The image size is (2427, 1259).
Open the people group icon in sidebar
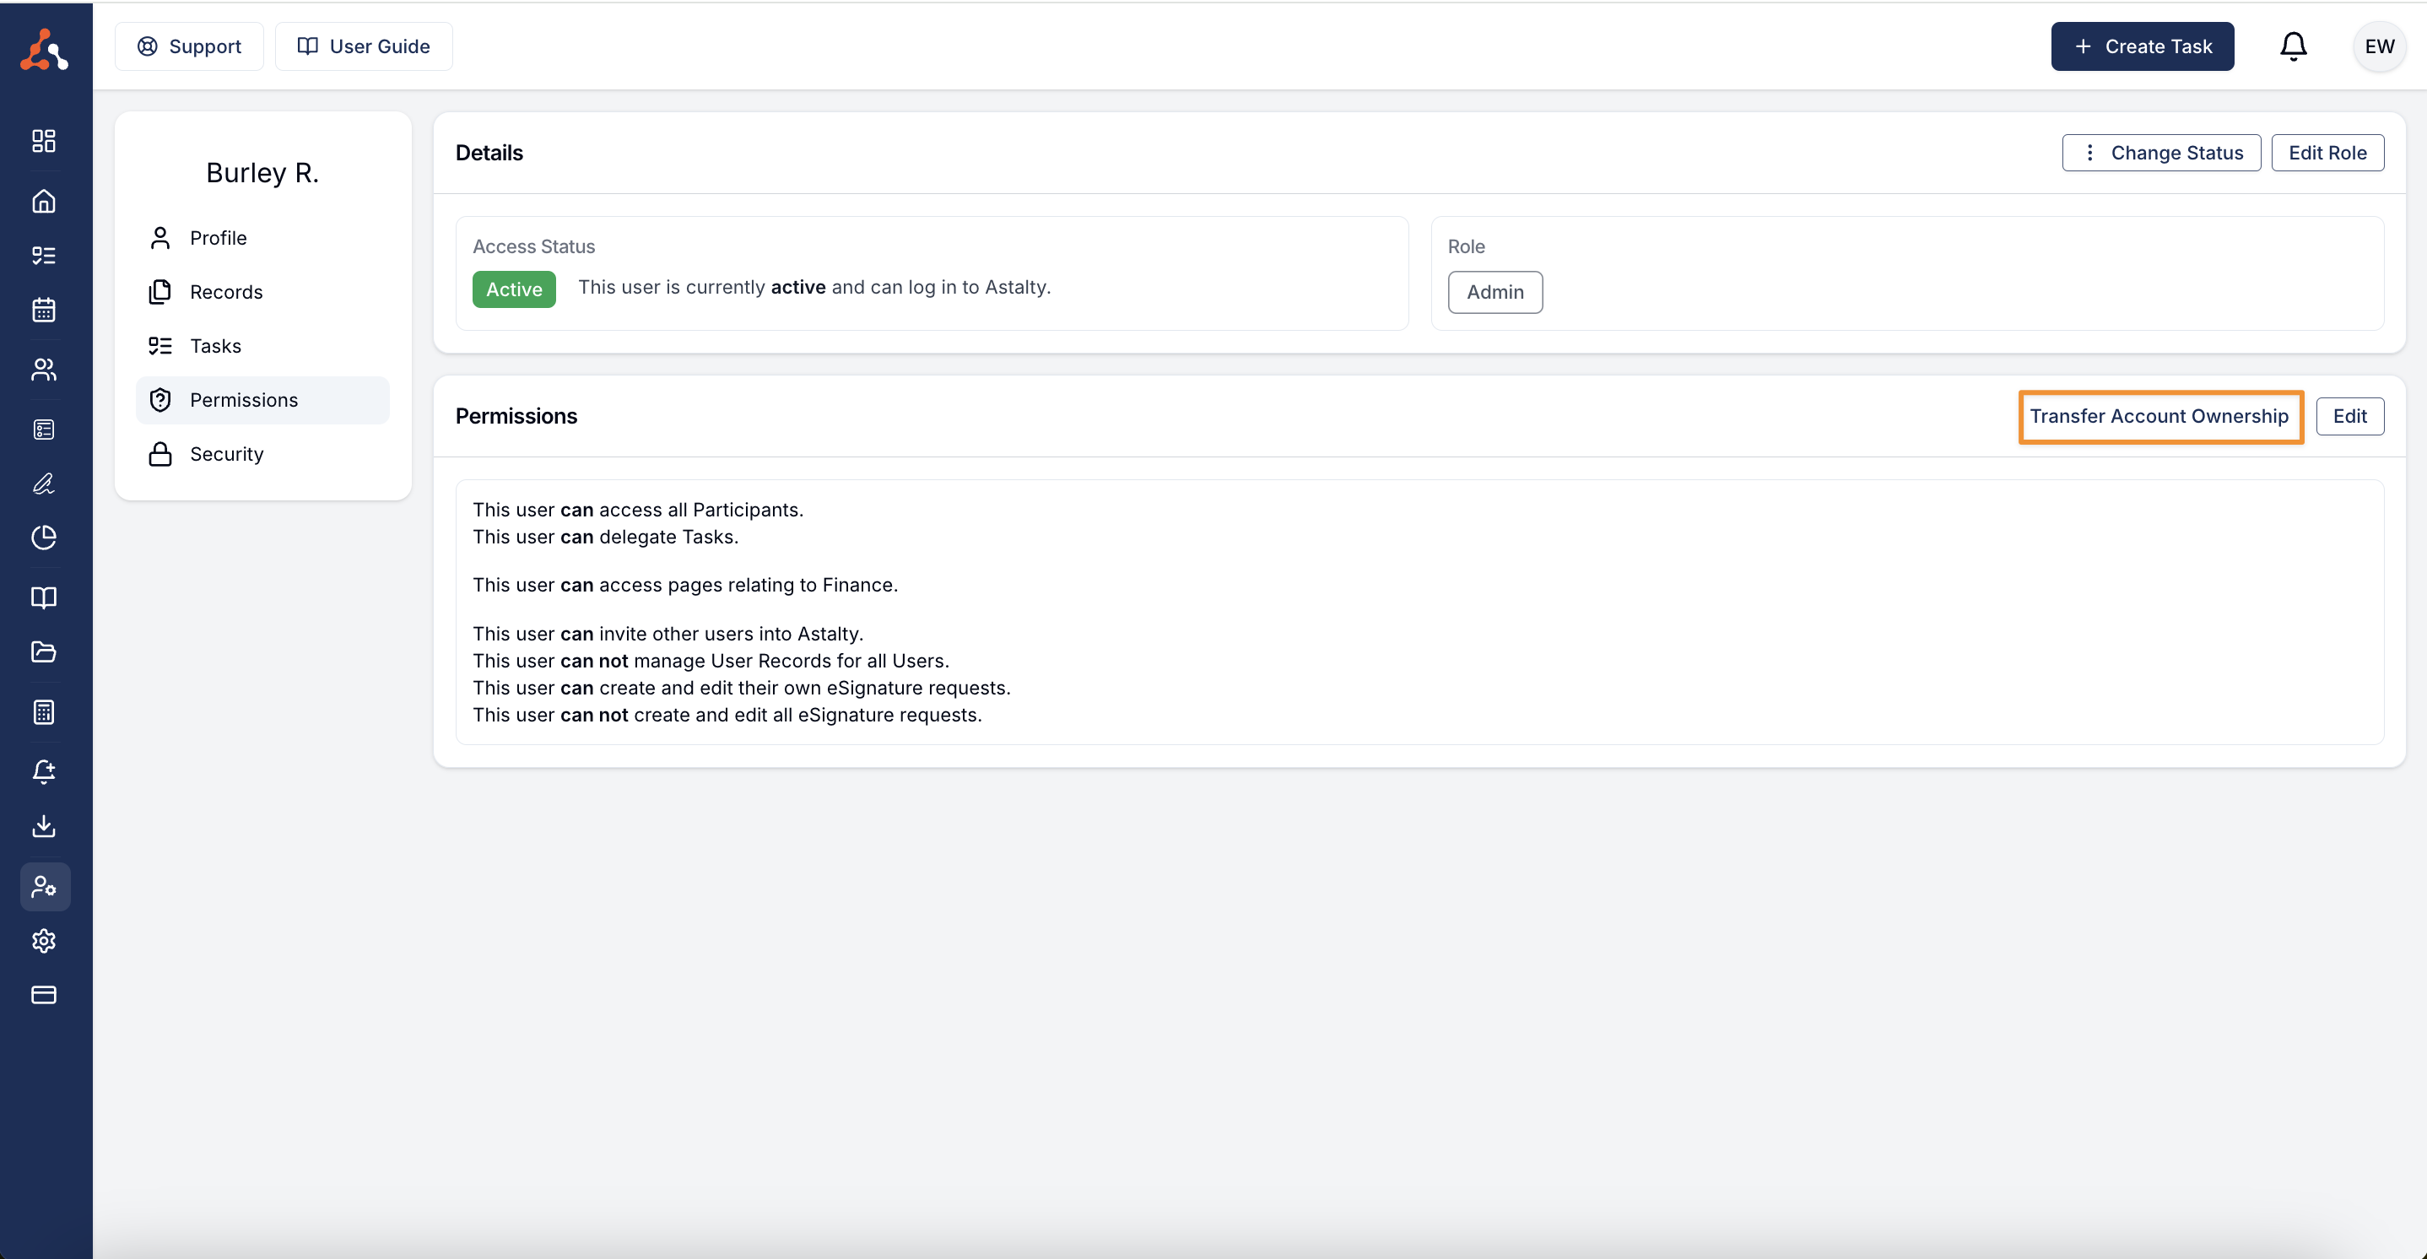pyautogui.click(x=43, y=370)
